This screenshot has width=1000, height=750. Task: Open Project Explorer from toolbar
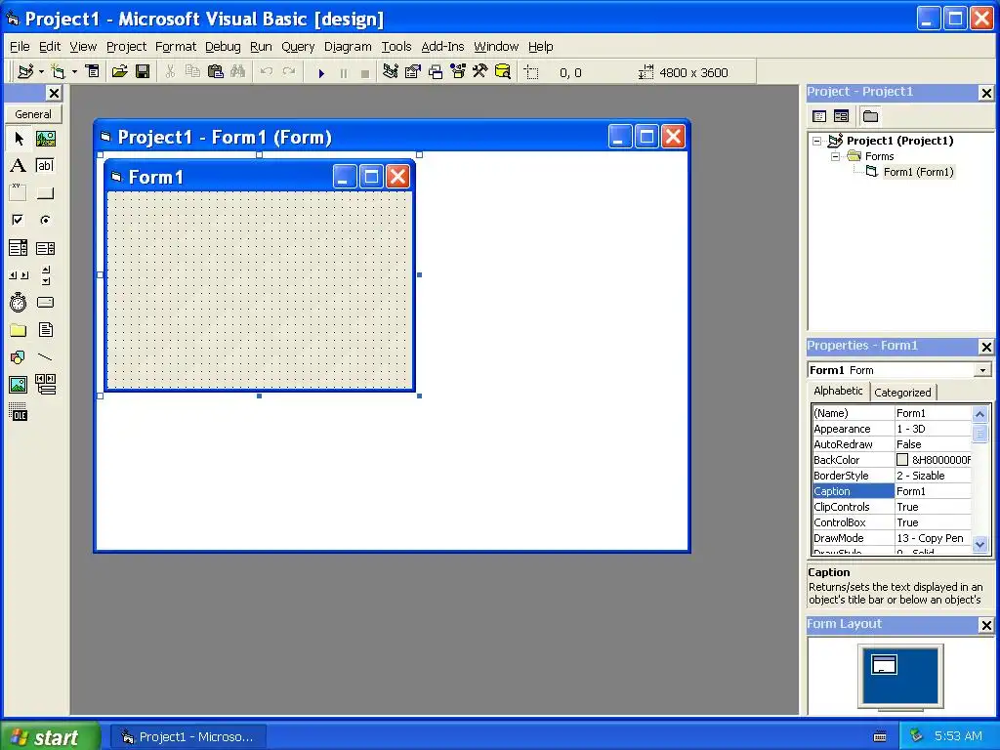click(x=391, y=71)
